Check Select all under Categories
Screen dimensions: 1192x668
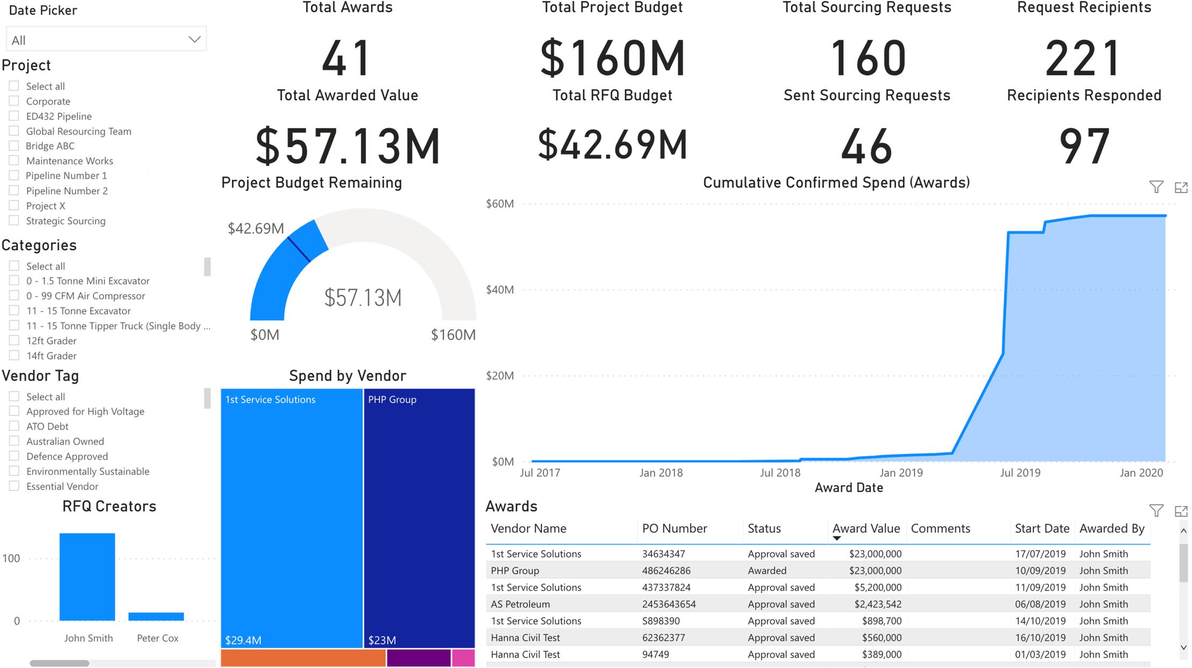click(x=13, y=265)
